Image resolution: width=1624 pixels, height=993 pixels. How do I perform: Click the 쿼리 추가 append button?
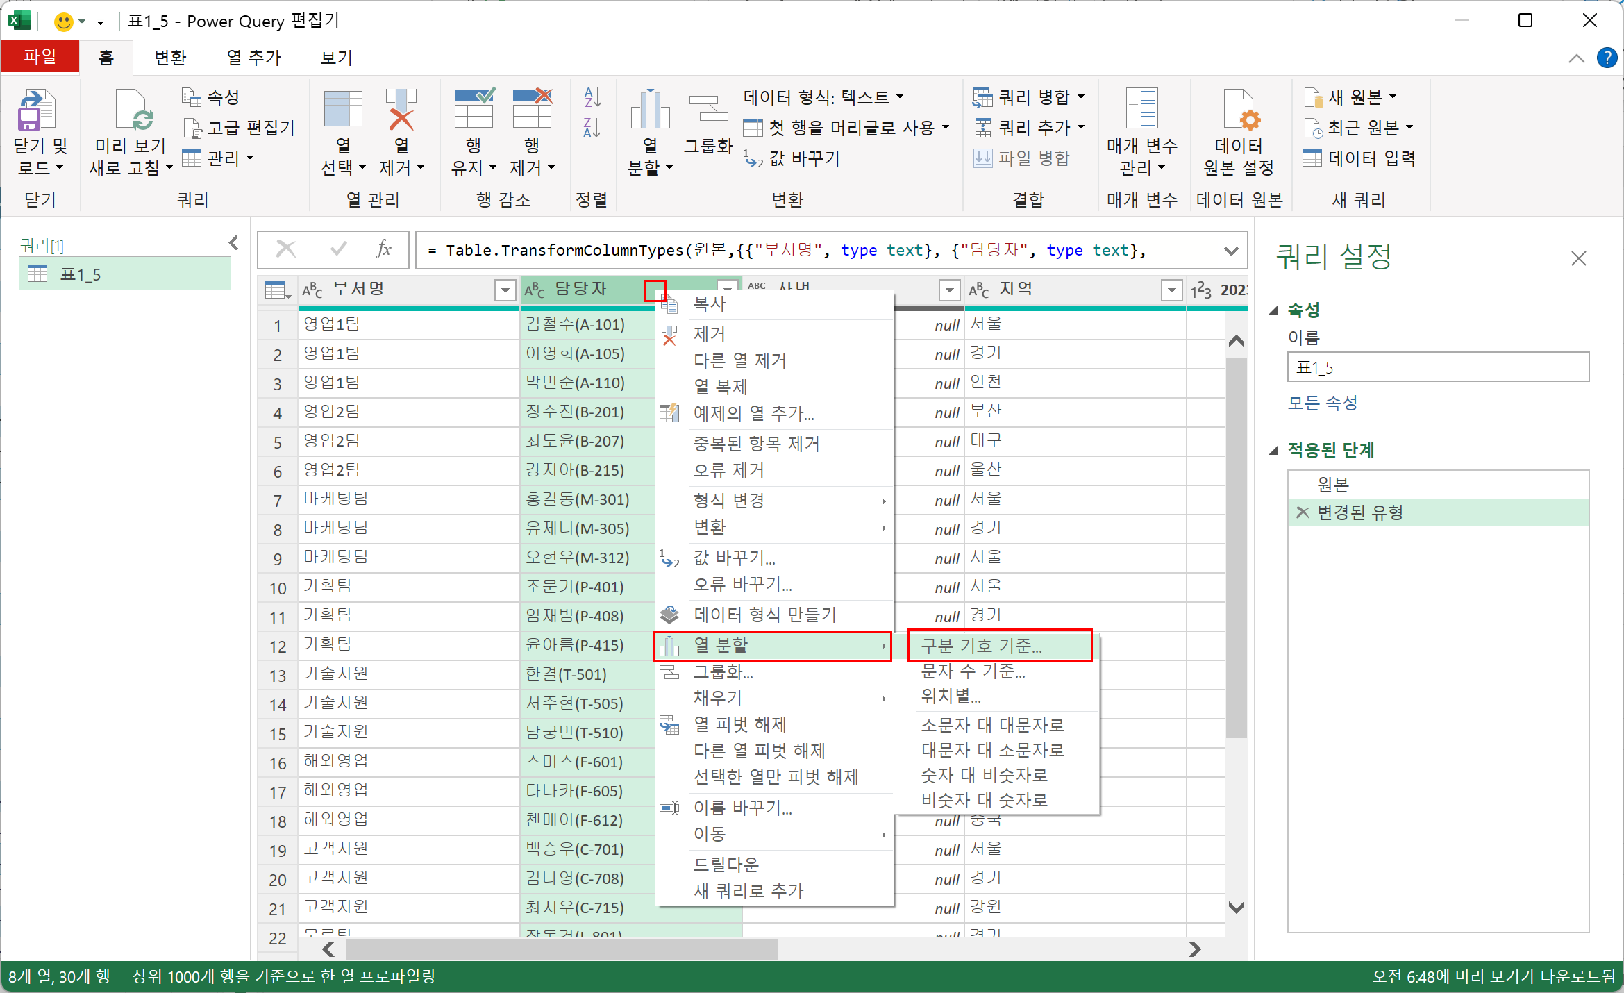[x=1029, y=127]
